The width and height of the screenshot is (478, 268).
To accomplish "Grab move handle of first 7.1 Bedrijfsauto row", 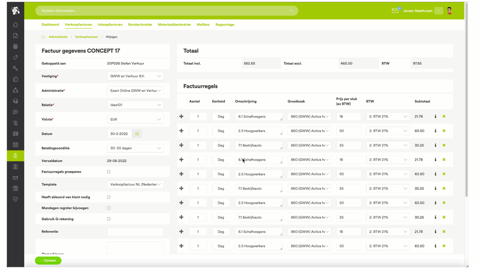I will [x=182, y=145].
